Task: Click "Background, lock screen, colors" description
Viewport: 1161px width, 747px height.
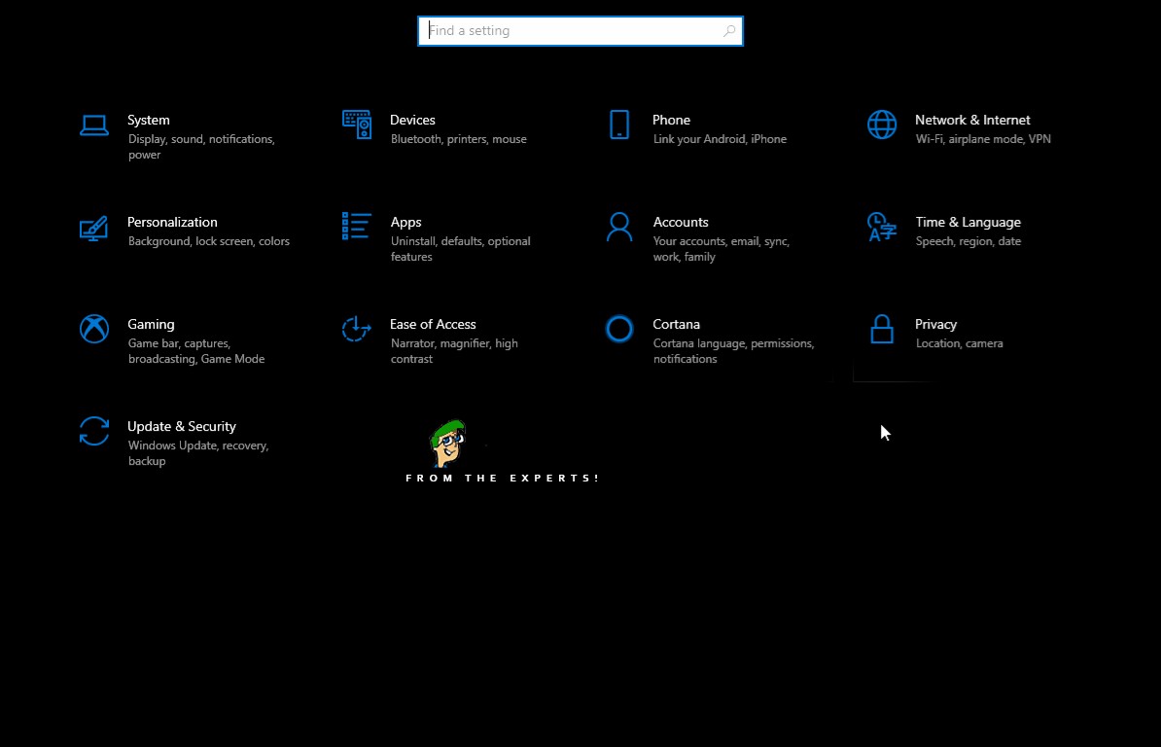Action: point(209,241)
